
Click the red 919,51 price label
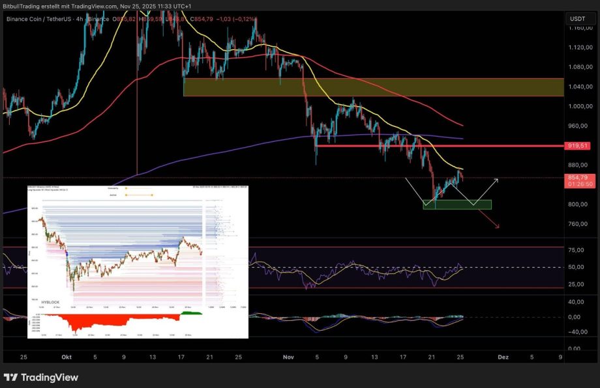[x=578, y=146]
